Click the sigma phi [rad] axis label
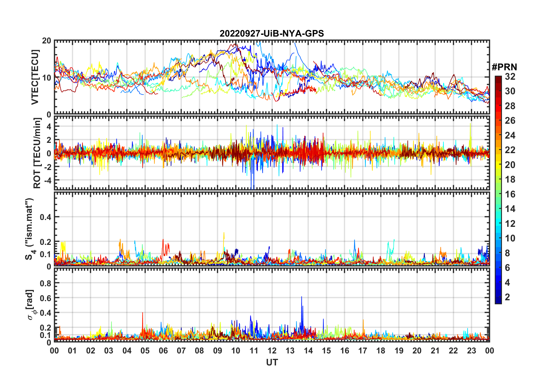 point(31,305)
